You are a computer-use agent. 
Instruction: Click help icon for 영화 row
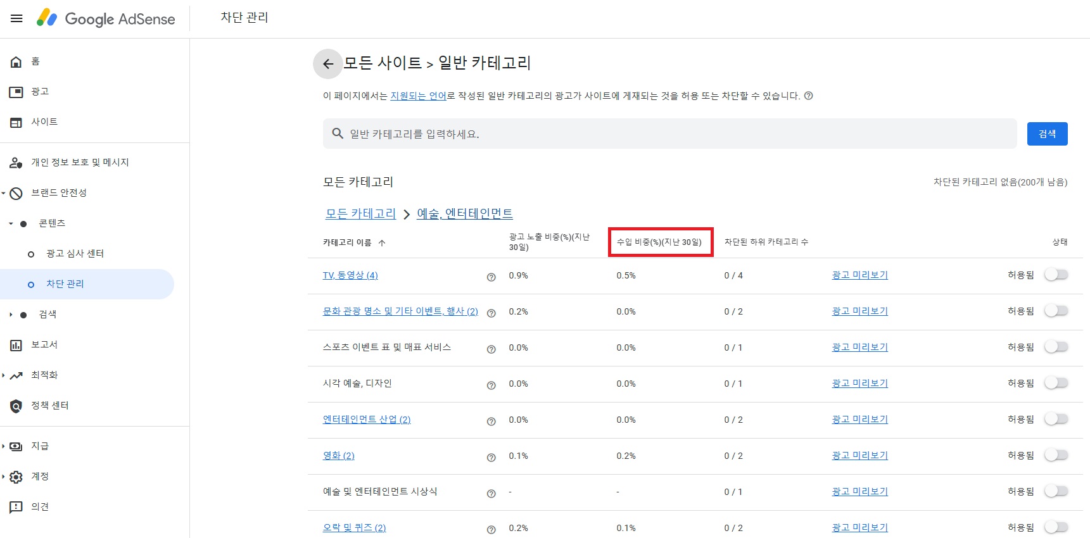click(491, 457)
